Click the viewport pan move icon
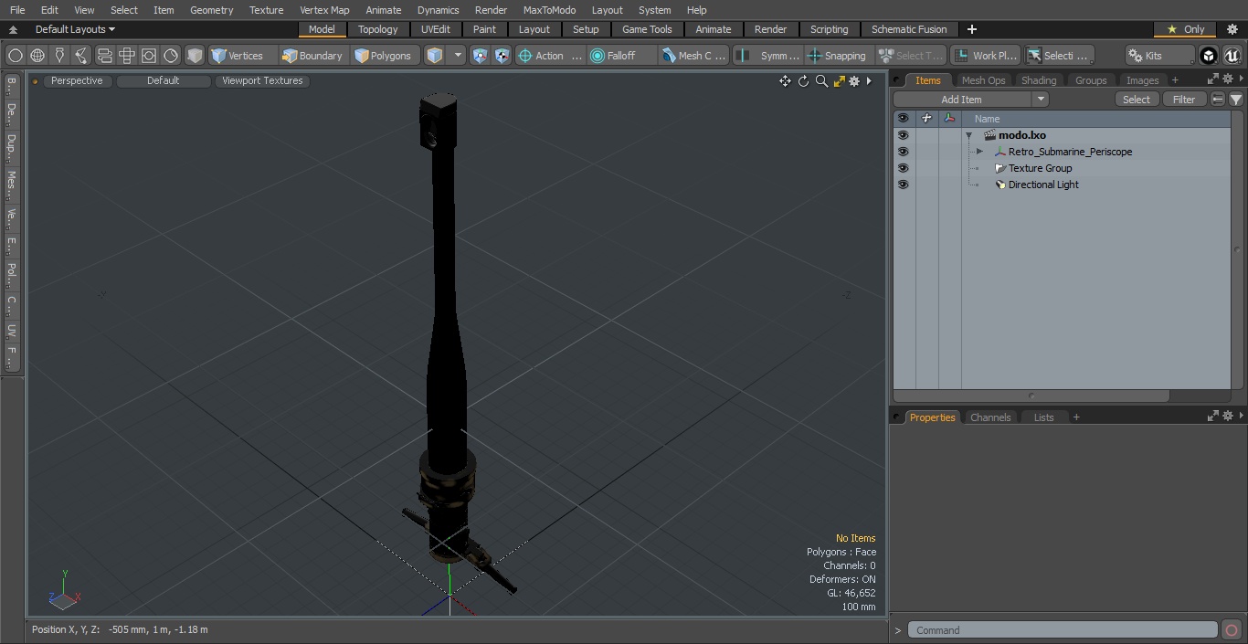1248x644 pixels. [785, 81]
